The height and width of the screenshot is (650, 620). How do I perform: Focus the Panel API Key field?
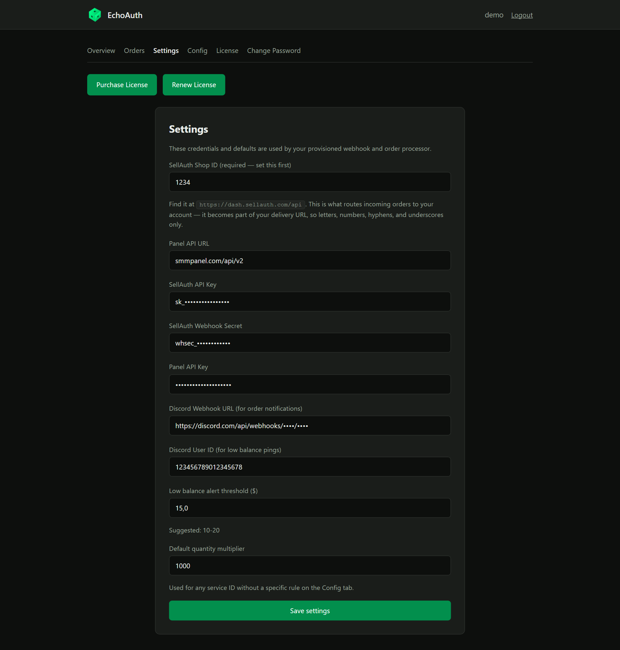click(x=310, y=384)
